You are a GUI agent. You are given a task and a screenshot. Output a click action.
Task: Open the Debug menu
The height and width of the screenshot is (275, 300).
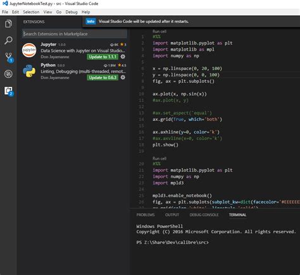(72, 12)
